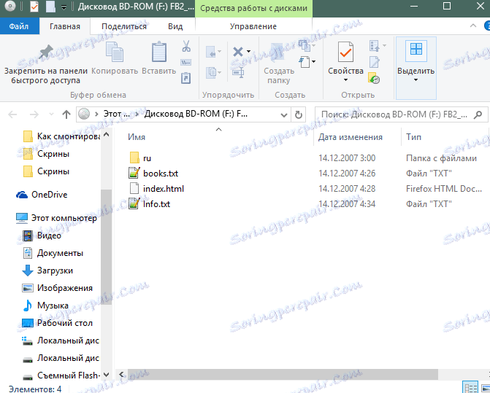
Task: Click the Delete X icon
Action: coord(238,52)
